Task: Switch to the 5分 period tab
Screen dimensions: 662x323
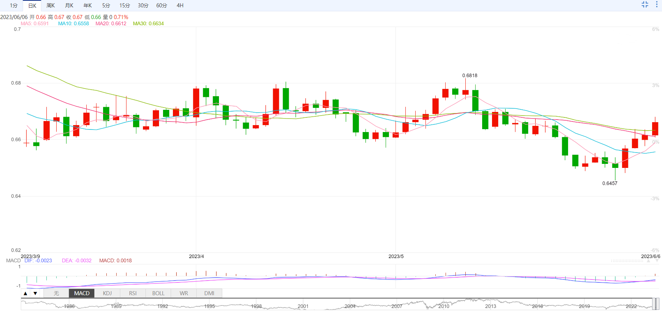Action: point(106,5)
